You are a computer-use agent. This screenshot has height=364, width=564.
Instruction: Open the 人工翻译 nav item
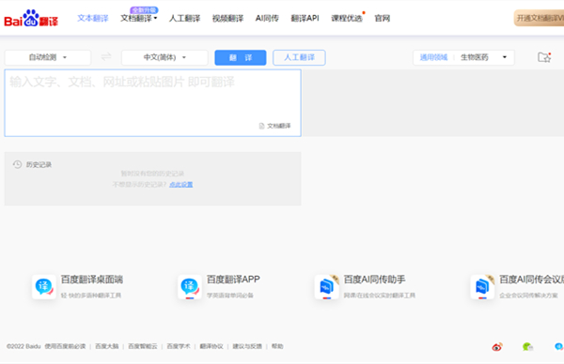coord(184,19)
